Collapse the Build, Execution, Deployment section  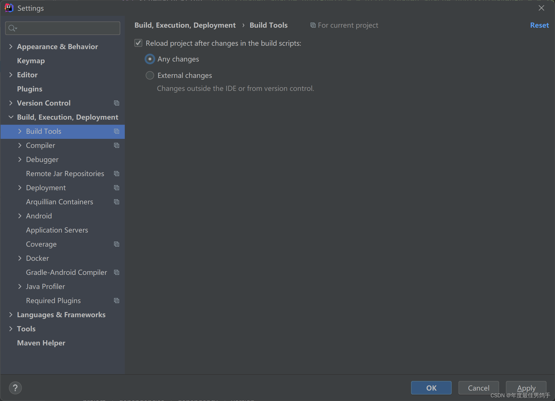click(x=11, y=117)
